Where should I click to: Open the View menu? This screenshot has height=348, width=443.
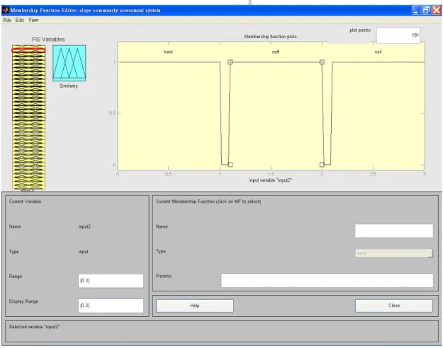pos(33,20)
